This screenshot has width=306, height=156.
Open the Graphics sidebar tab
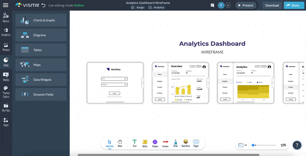pyautogui.click(x=6, y=32)
